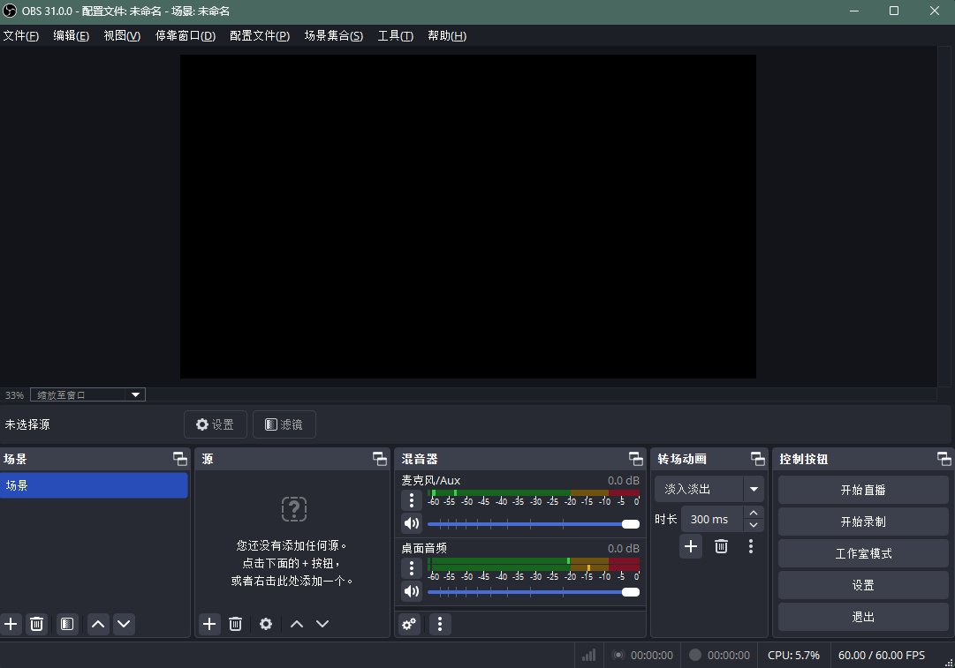Image resolution: width=955 pixels, height=668 pixels.
Task: Open the 缩放至窗口 preview scaling dropdown
Action: 87,394
